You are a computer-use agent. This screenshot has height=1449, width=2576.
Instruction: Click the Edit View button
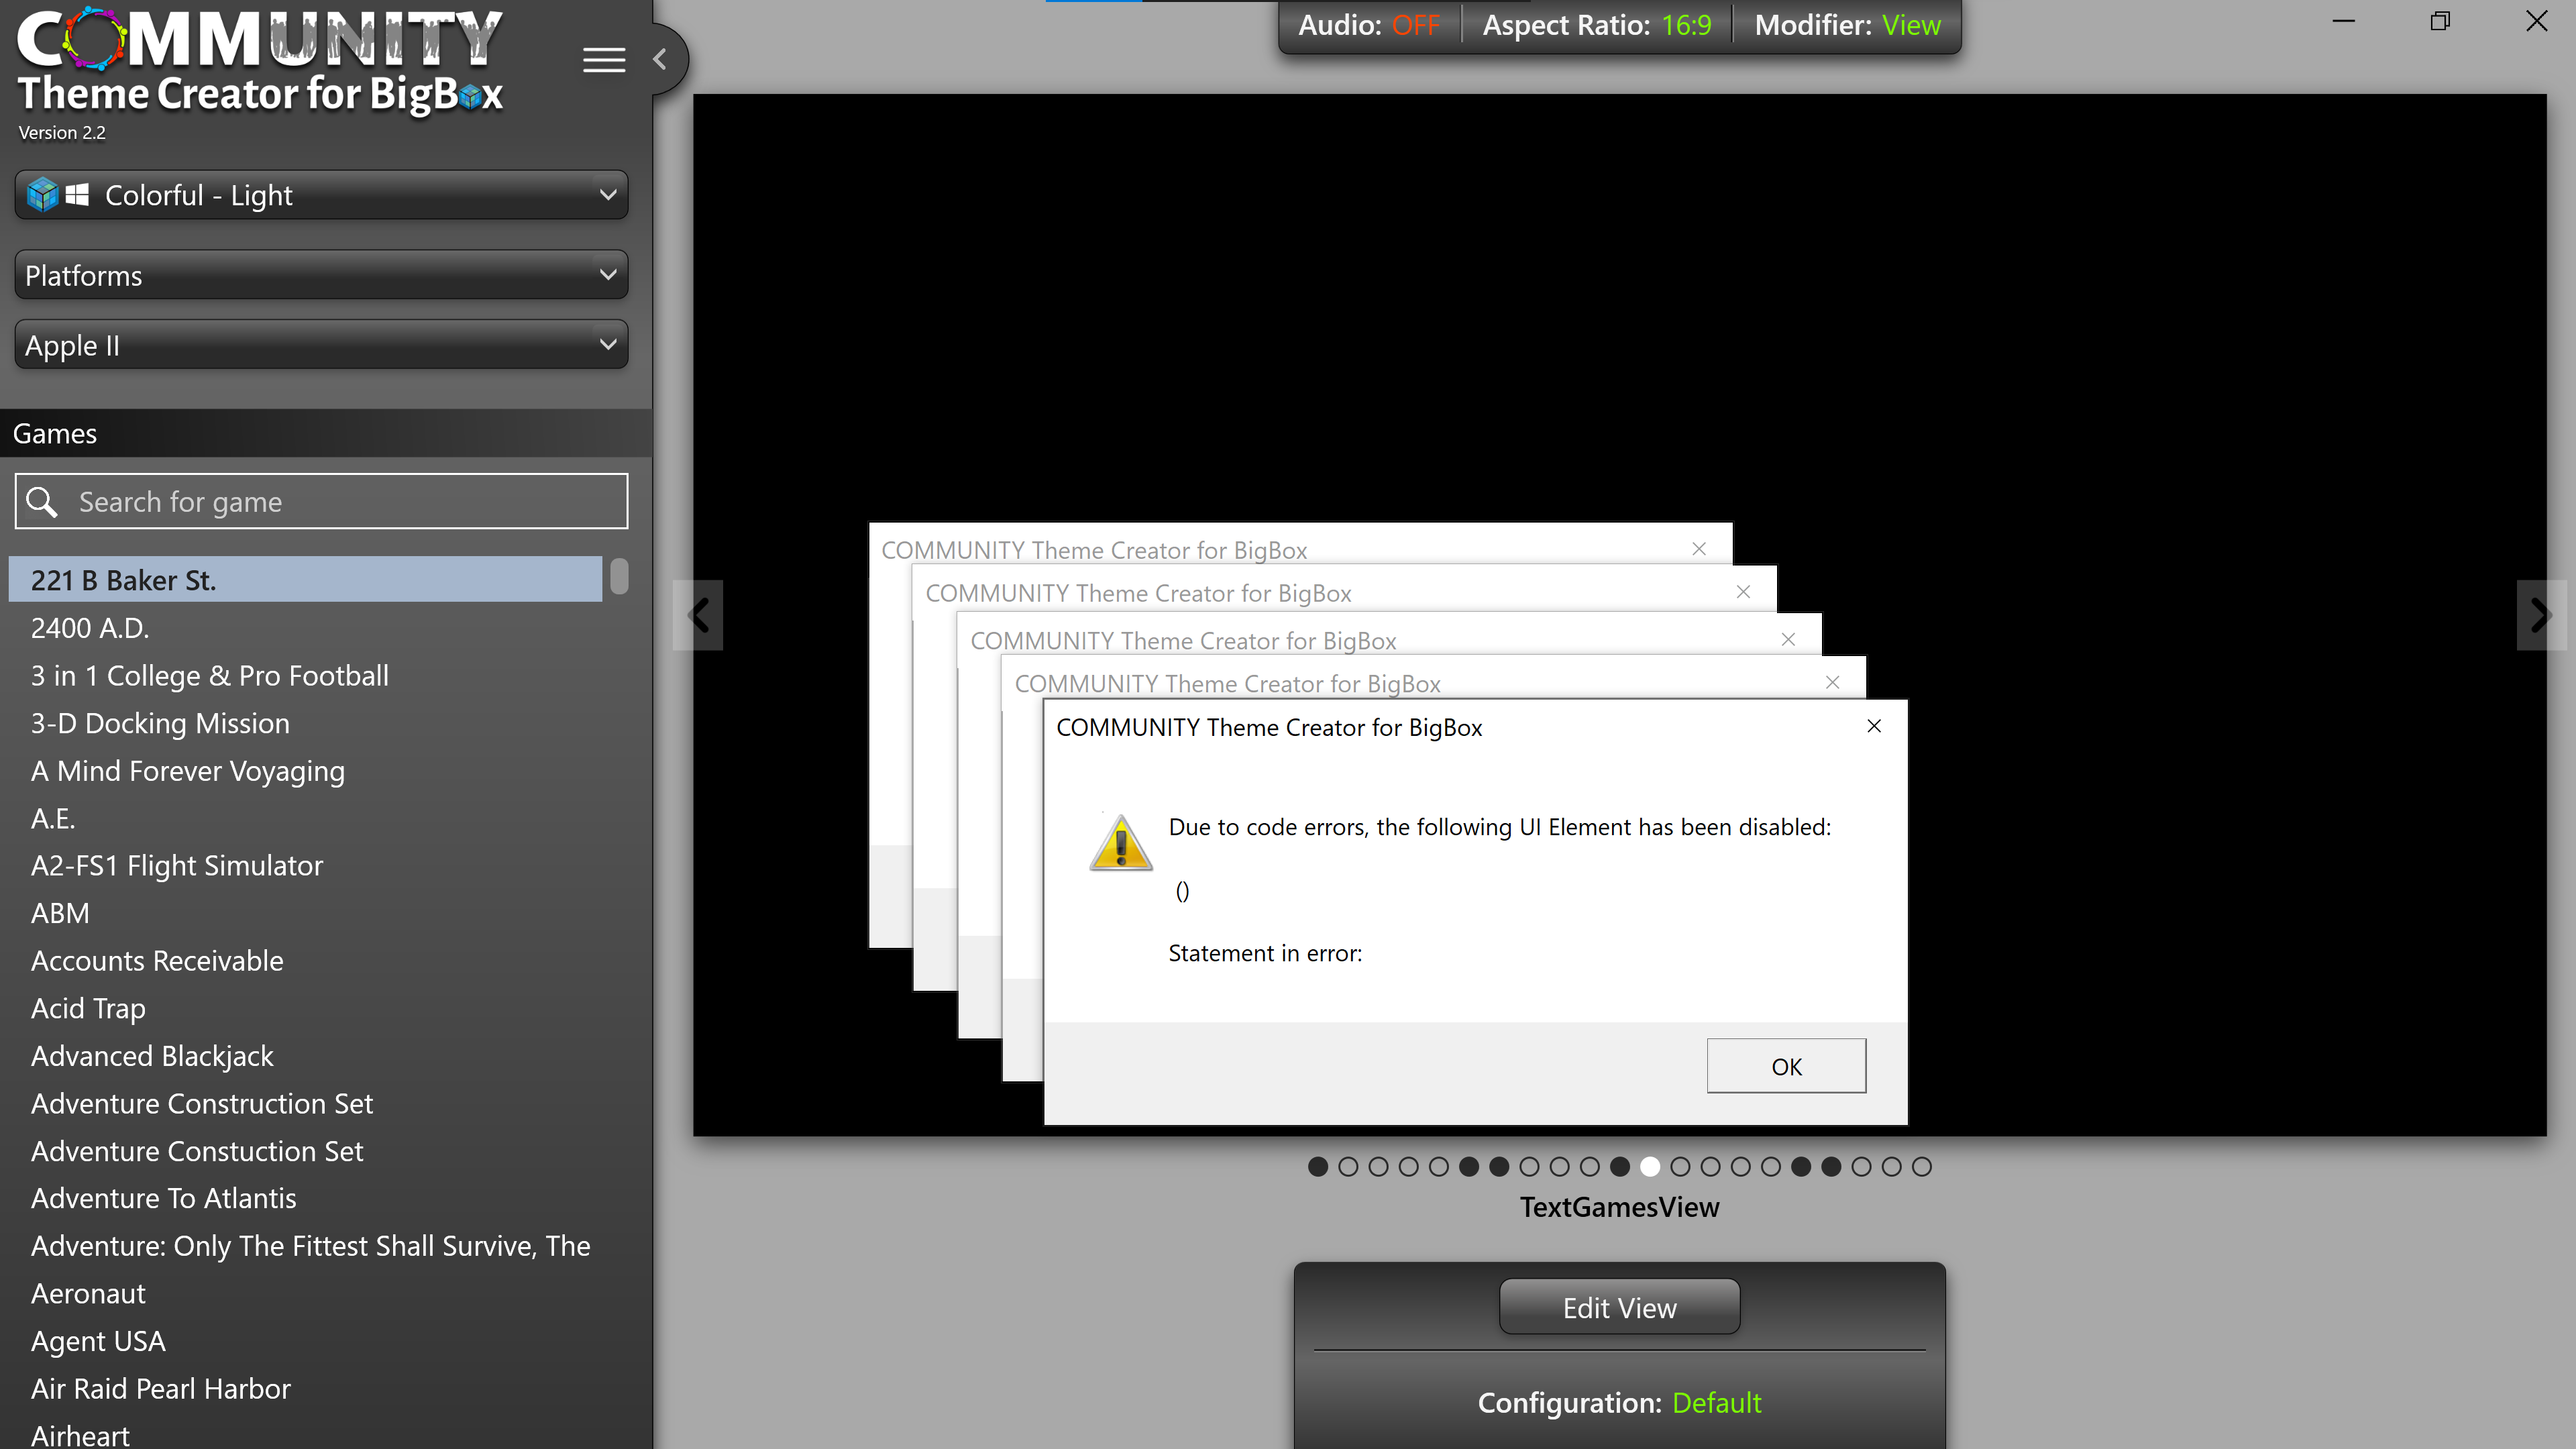coord(1619,1307)
